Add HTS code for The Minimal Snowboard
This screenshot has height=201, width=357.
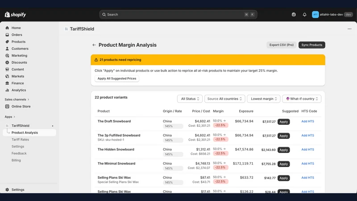[x=307, y=163]
